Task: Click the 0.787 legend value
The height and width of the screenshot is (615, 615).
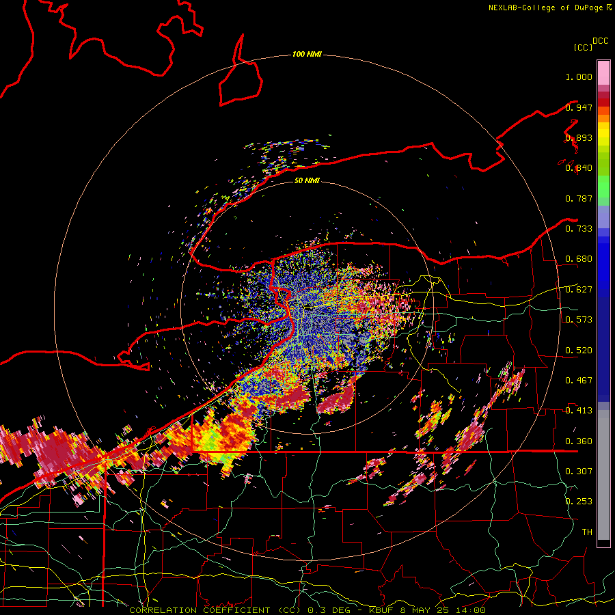Action: [579, 198]
